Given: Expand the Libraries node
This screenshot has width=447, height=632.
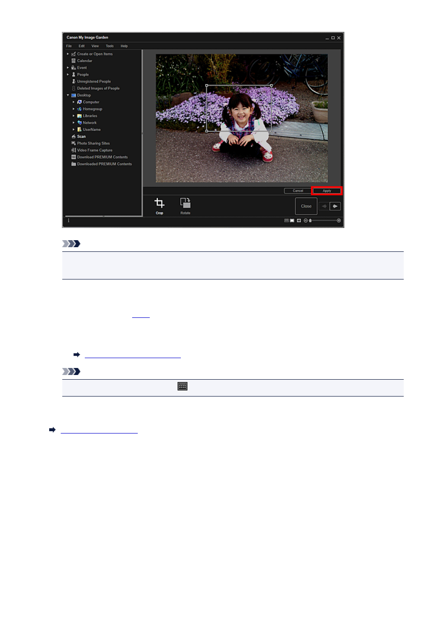Looking at the screenshot, I should 74,116.
